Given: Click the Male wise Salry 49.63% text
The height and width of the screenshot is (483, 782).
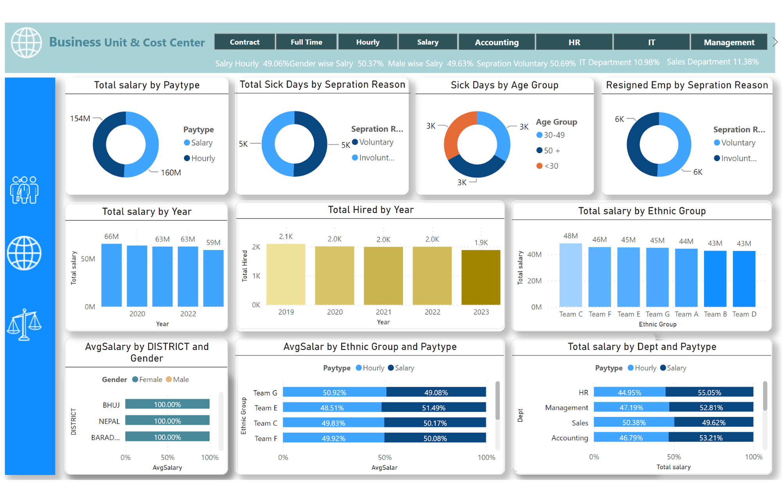Looking at the screenshot, I should (x=430, y=63).
